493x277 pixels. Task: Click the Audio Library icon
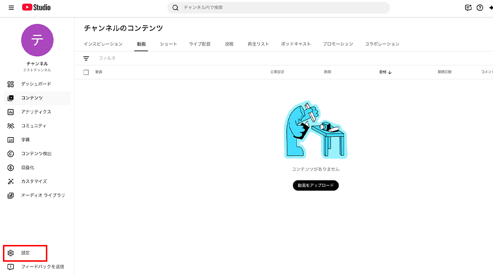pyautogui.click(x=11, y=196)
